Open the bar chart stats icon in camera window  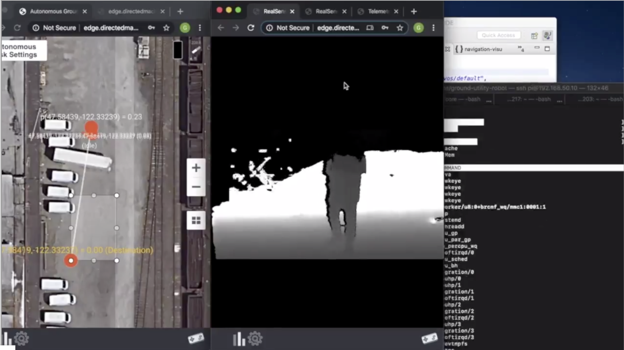pyautogui.click(x=239, y=339)
